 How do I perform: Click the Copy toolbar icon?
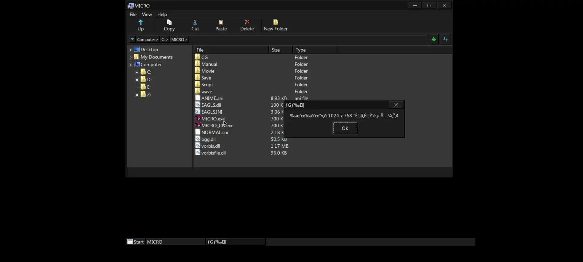(169, 22)
